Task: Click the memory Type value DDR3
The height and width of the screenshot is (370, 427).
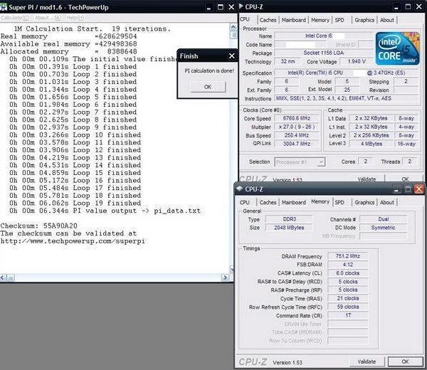Action: point(289,219)
